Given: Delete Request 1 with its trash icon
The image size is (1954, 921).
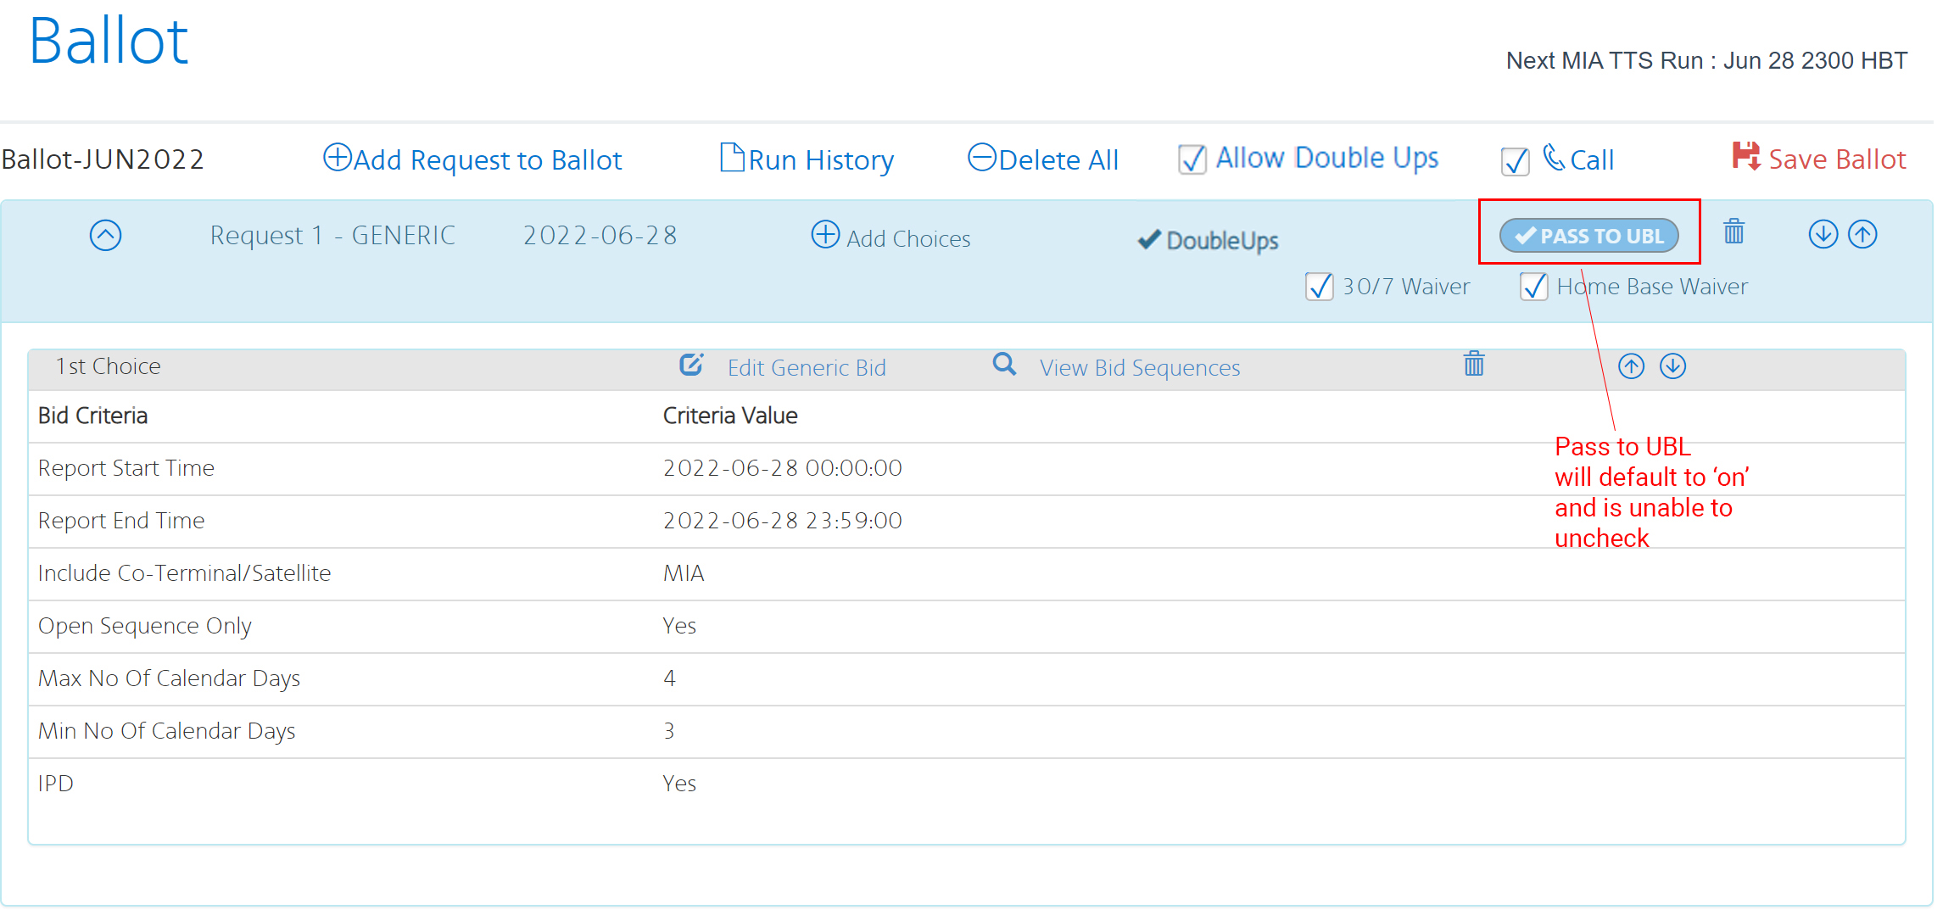Looking at the screenshot, I should (1733, 232).
